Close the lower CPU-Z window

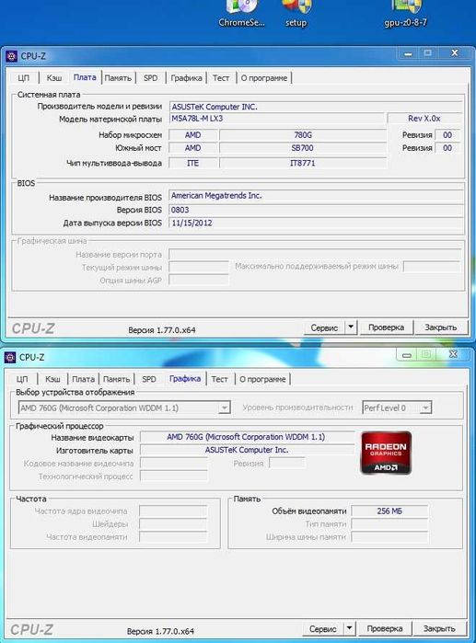click(x=453, y=354)
